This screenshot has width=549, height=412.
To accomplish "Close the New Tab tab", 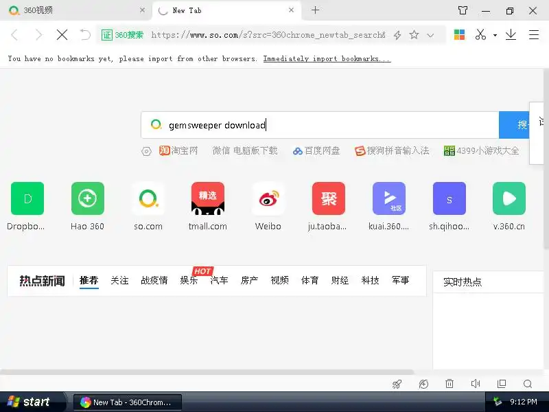I will [291, 10].
